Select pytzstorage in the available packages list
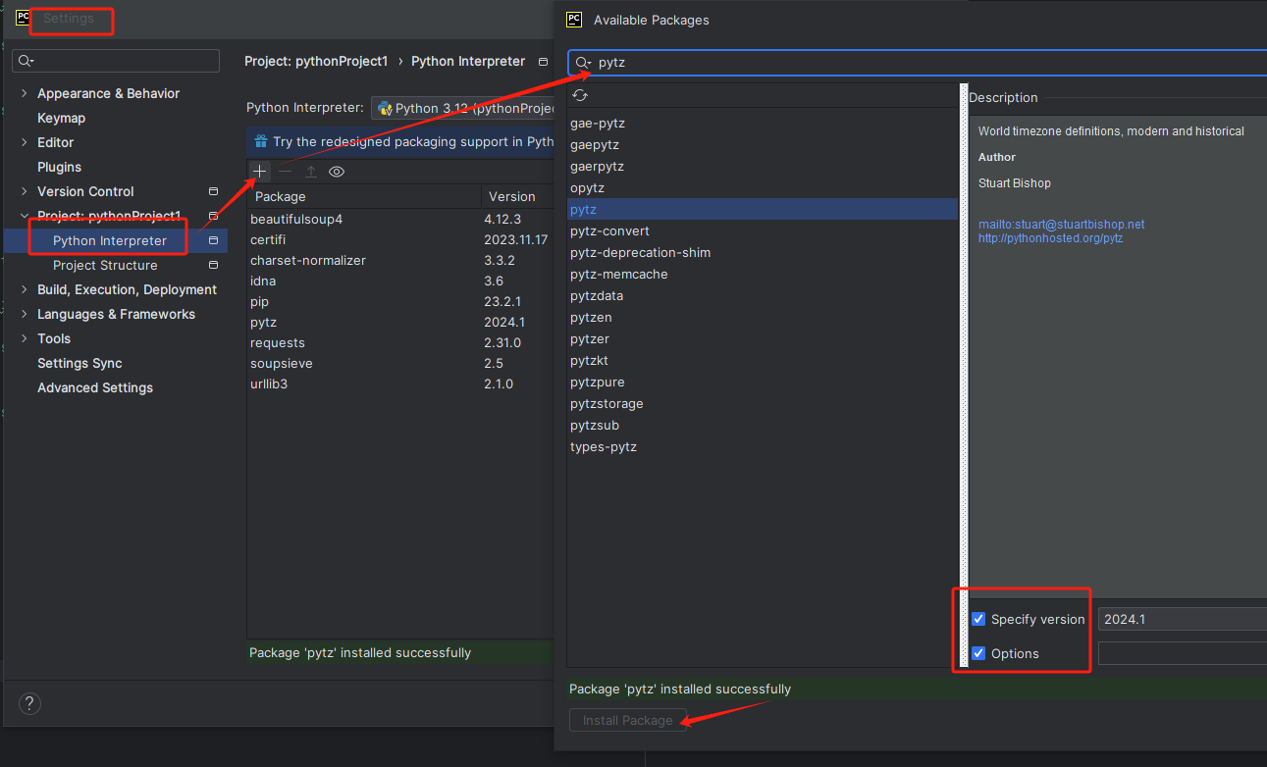1267x767 pixels. point(763,403)
